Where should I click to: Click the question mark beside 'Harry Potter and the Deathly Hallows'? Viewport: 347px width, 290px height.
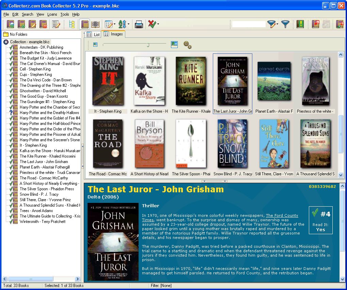coord(11,113)
